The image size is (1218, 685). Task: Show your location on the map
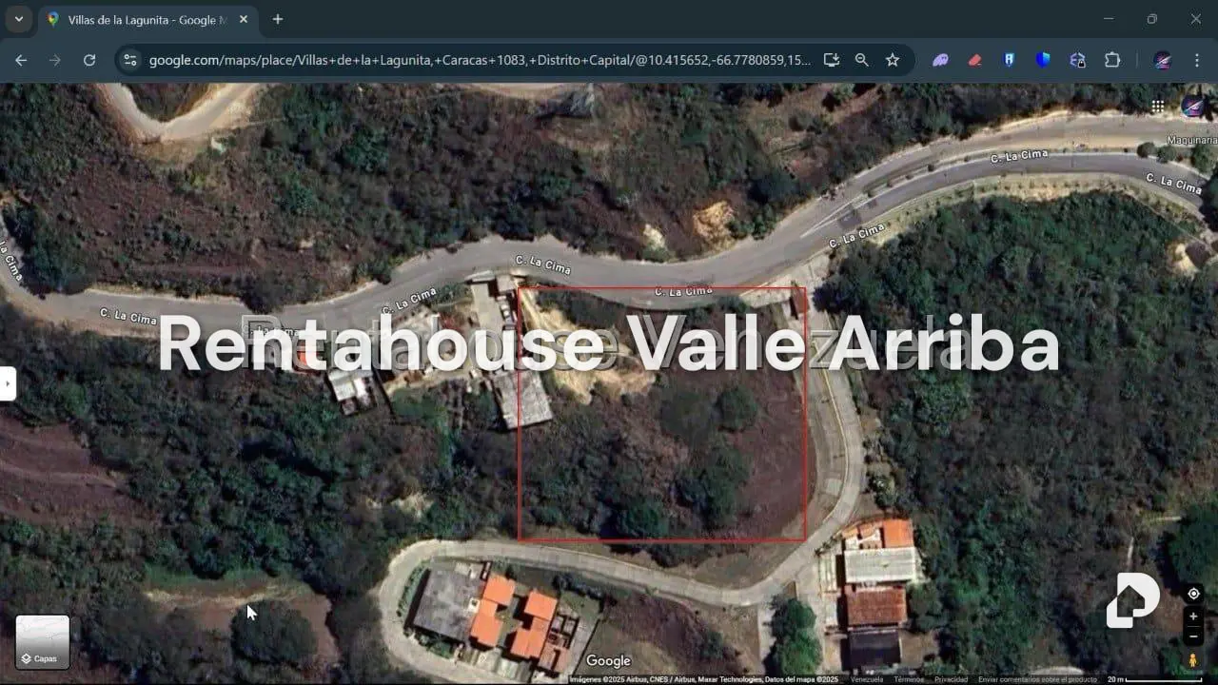pos(1193,594)
